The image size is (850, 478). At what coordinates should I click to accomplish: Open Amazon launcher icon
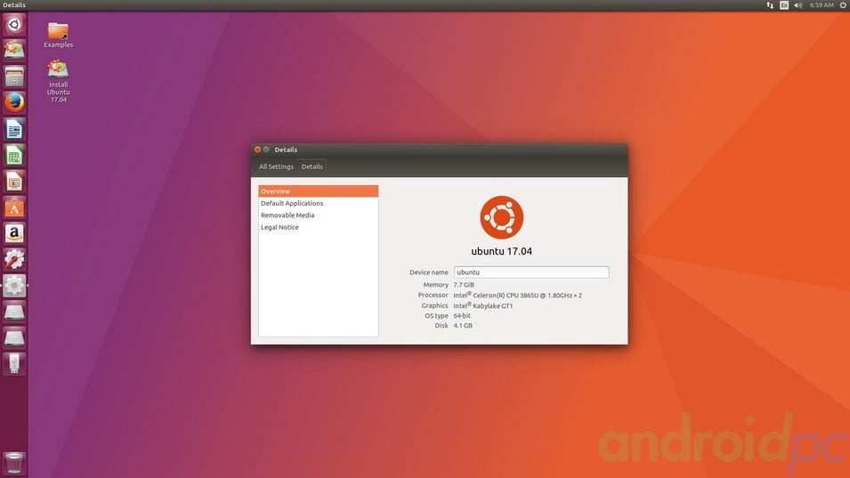click(14, 233)
